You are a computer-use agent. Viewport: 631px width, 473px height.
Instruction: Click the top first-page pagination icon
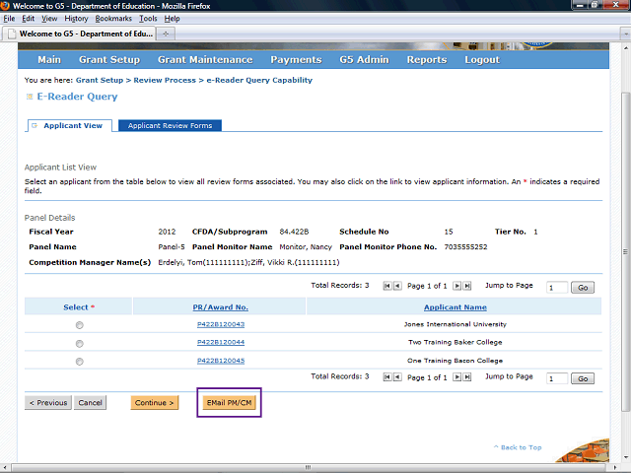click(x=386, y=286)
